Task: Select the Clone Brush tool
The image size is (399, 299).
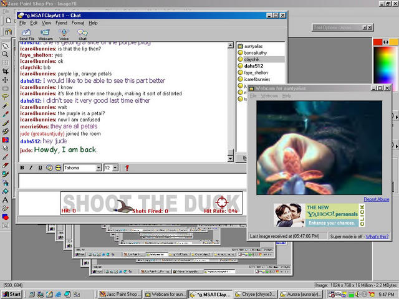Action: pyautogui.click(x=5, y=131)
